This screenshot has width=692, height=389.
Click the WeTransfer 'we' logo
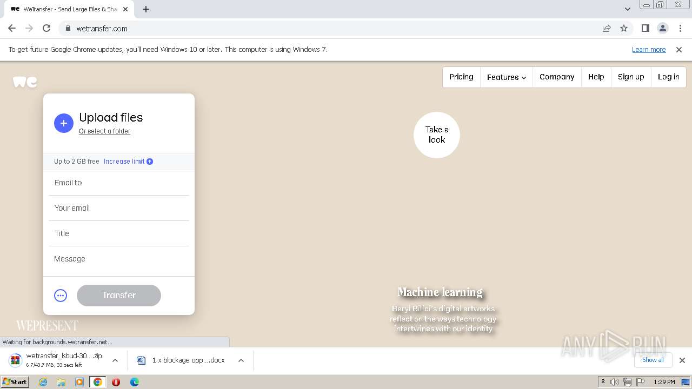pyautogui.click(x=25, y=82)
